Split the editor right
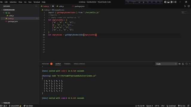The height and width of the screenshot is (107, 191). coord(189,6)
